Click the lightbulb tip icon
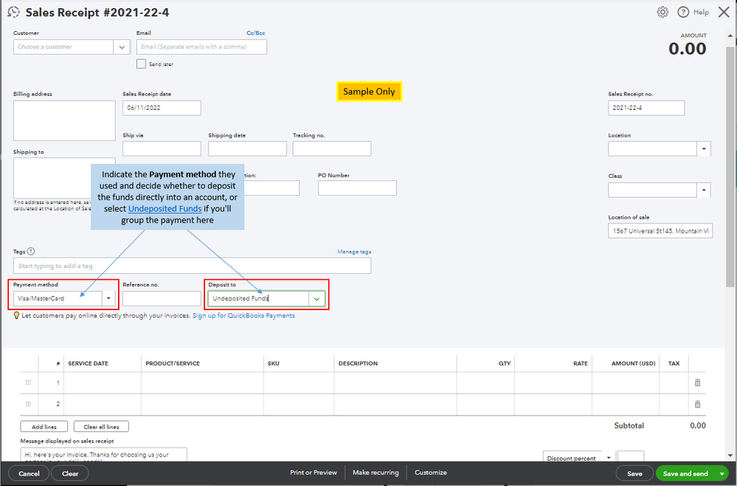 tap(16, 315)
